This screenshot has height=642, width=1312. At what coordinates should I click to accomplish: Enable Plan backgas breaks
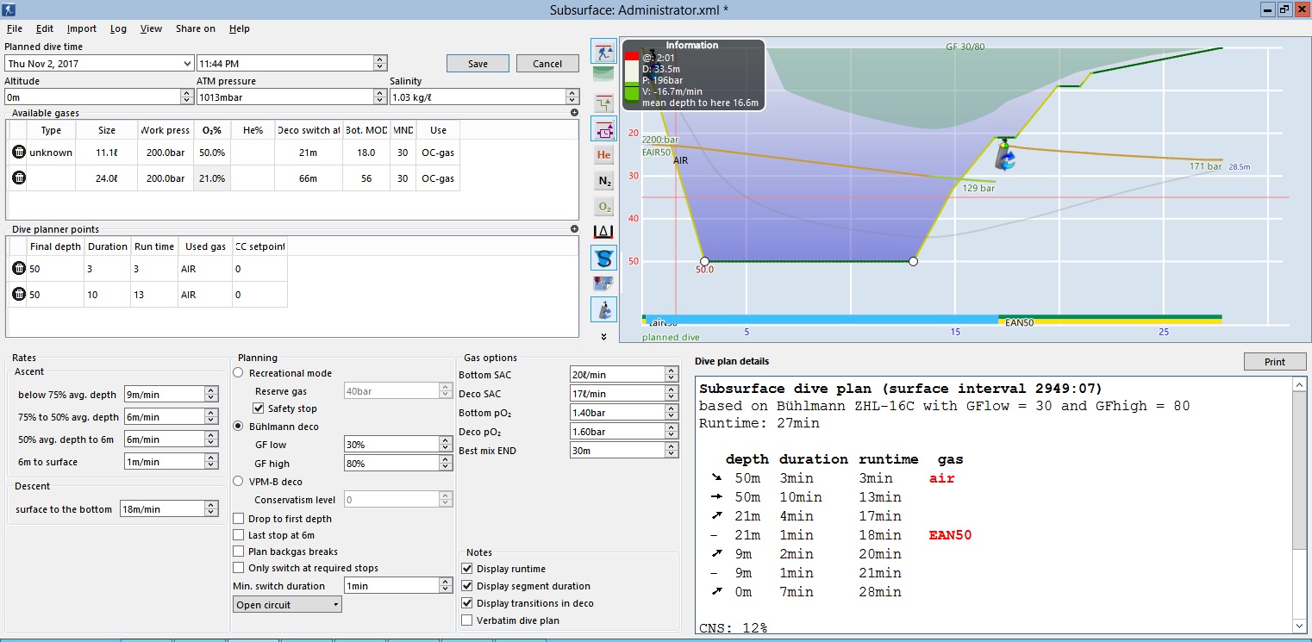coord(239,552)
